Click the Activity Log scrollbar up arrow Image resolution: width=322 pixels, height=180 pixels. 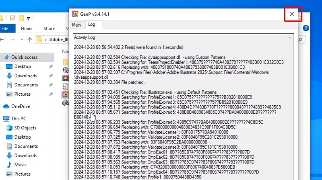[290, 37]
